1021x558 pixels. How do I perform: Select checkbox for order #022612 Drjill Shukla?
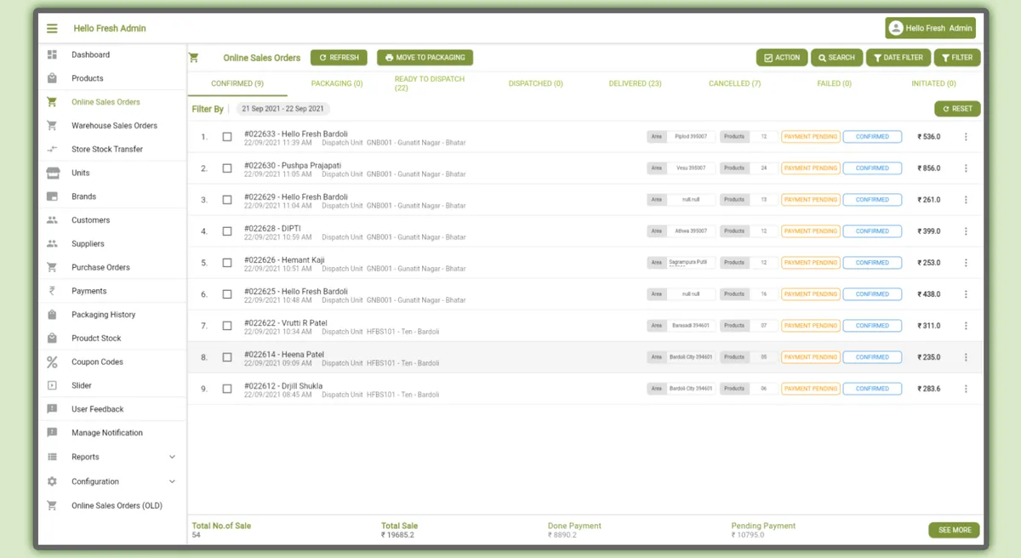click(x=227, y=389)
